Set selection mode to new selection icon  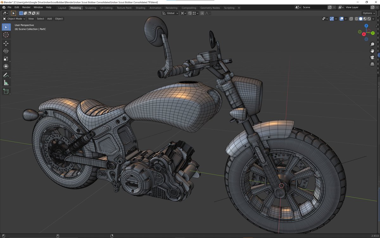(x=21, y=13)
